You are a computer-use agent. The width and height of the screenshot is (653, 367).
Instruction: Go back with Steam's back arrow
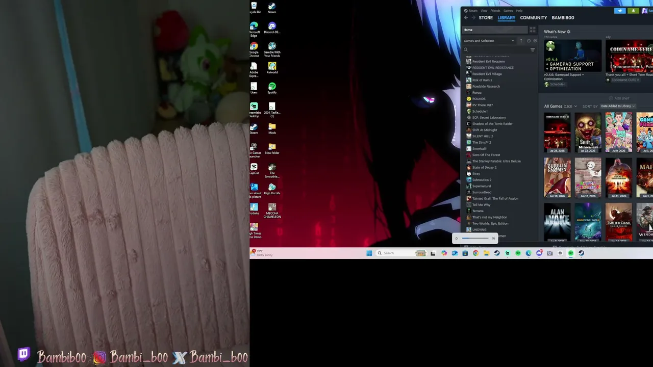point(466,18)
